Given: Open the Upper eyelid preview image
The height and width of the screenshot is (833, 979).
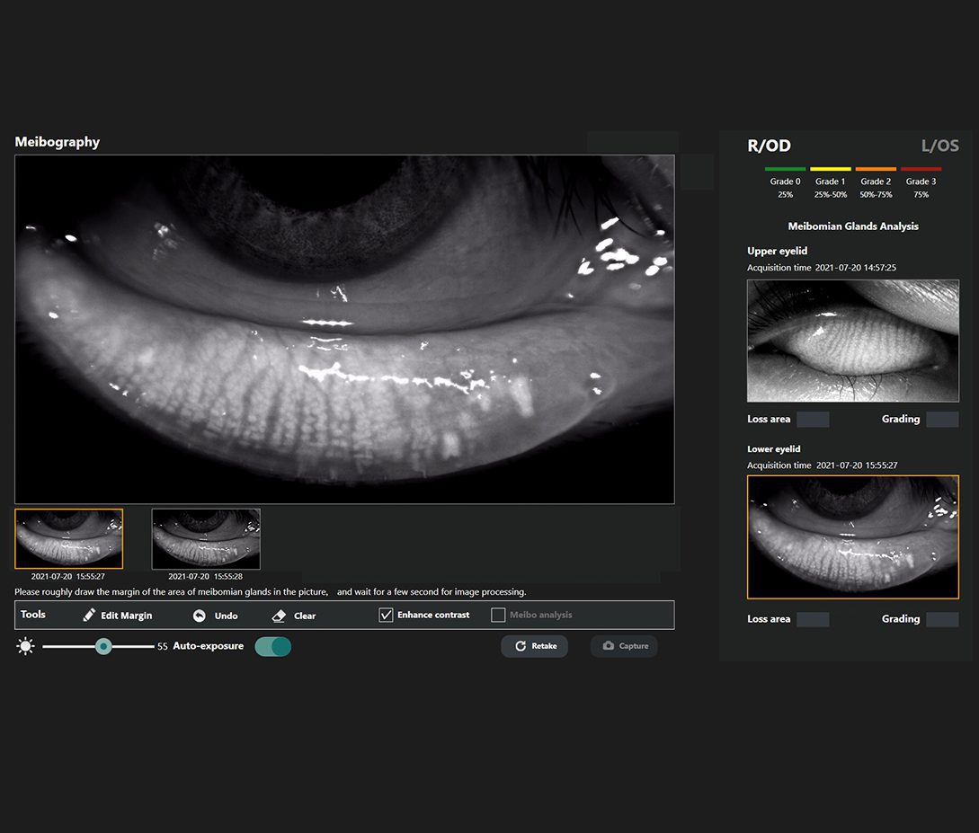Looking at the screenshot, I should (x=852, y=341).
